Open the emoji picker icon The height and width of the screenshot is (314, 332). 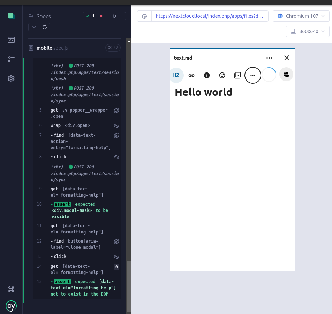pos(222,75)
